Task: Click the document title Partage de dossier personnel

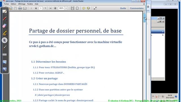Action: pyautogui.click(x=75, y=31)
